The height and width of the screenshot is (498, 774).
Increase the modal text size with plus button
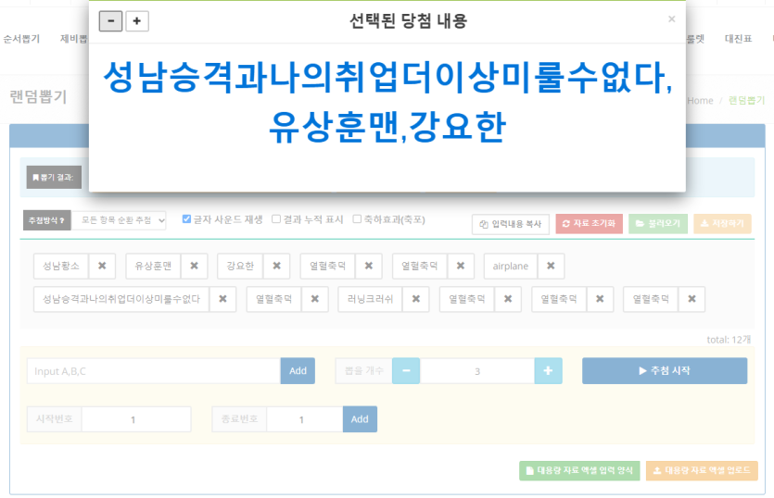(x=137, y=20)
